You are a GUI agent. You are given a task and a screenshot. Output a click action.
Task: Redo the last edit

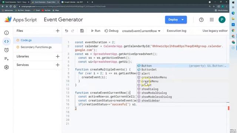(73, 31)
